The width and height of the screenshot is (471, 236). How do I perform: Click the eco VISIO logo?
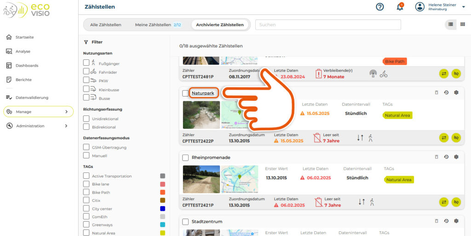pos(26,10)
